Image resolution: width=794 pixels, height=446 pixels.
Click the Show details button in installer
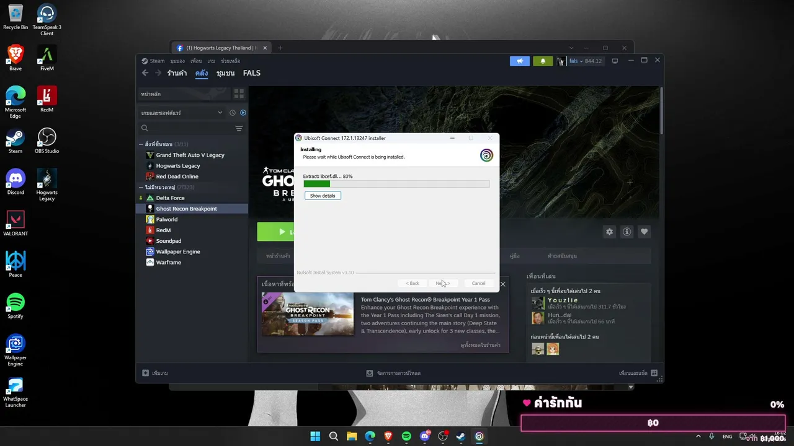pos(323,196)
